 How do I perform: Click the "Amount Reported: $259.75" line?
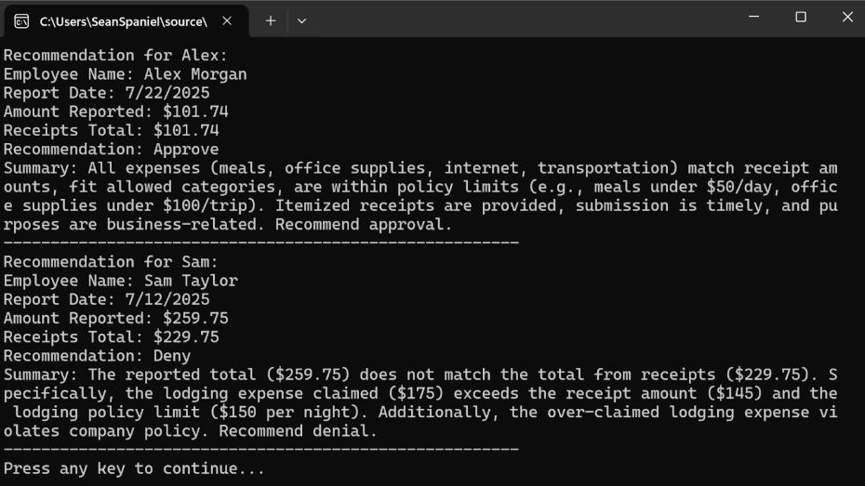[115, 318]
